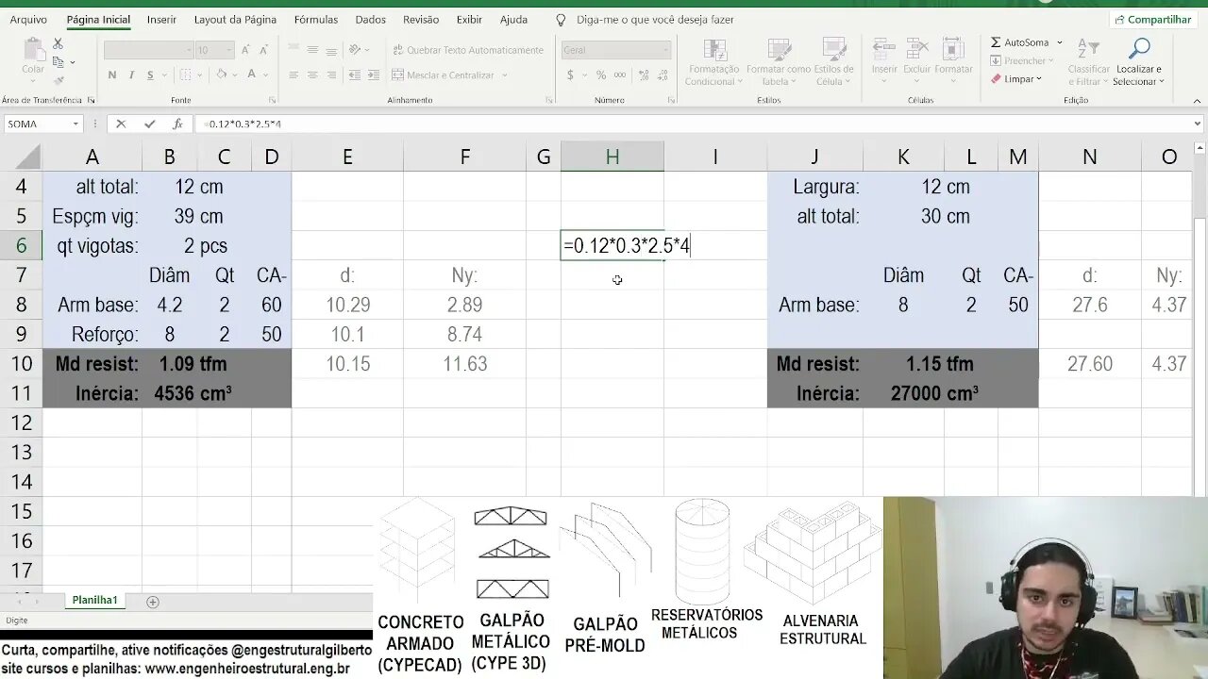Image resolution: width=1208 pixels, height=679 pixels.
Task: Click the fx insert function icon
Action: pos(177,124)
